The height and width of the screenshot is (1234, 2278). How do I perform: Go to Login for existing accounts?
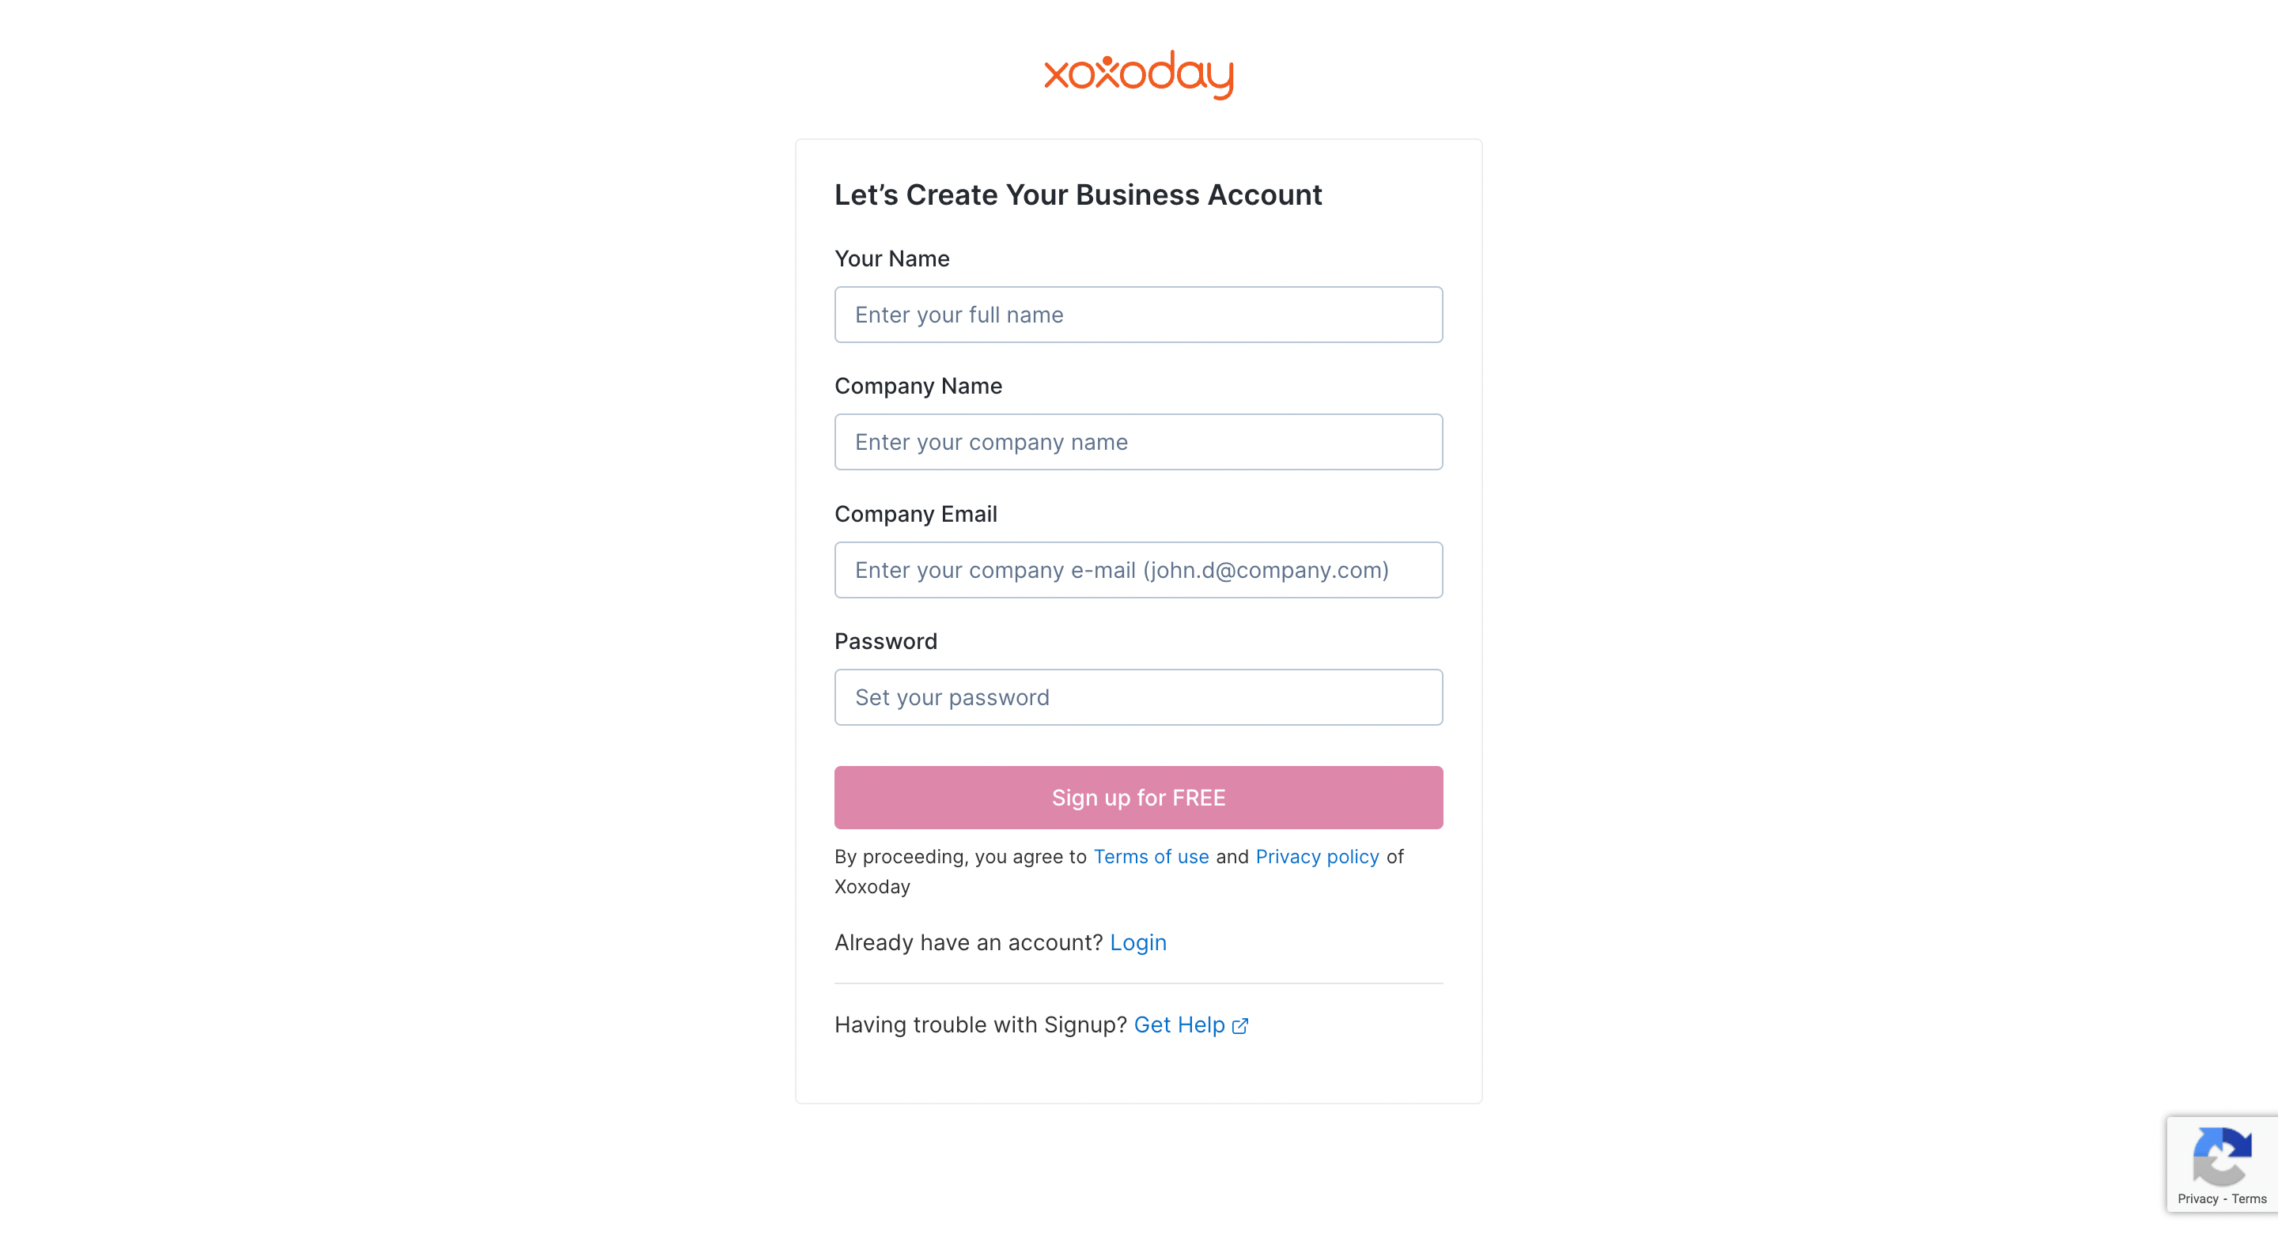(1137, 942)
